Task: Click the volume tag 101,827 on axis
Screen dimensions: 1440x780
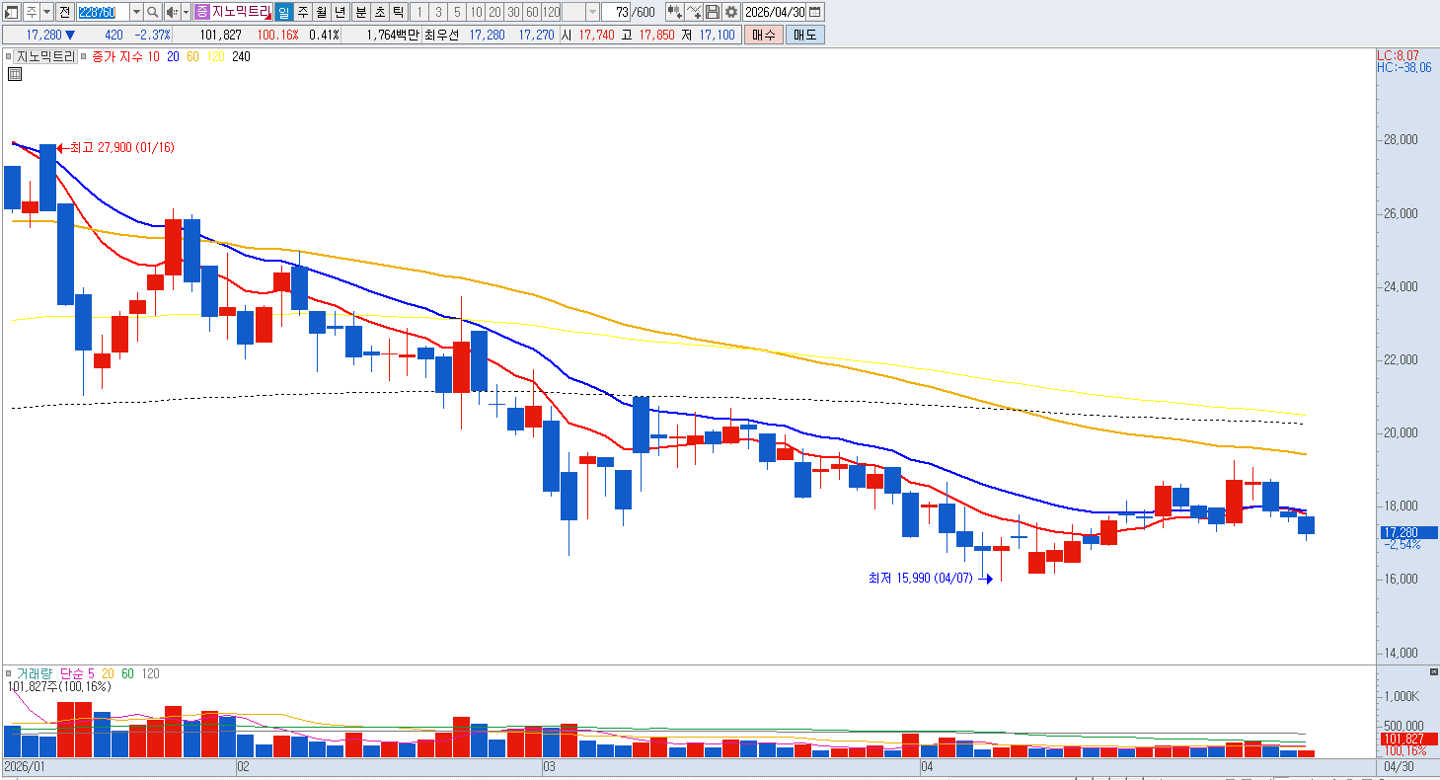Action: (1408, 739)
